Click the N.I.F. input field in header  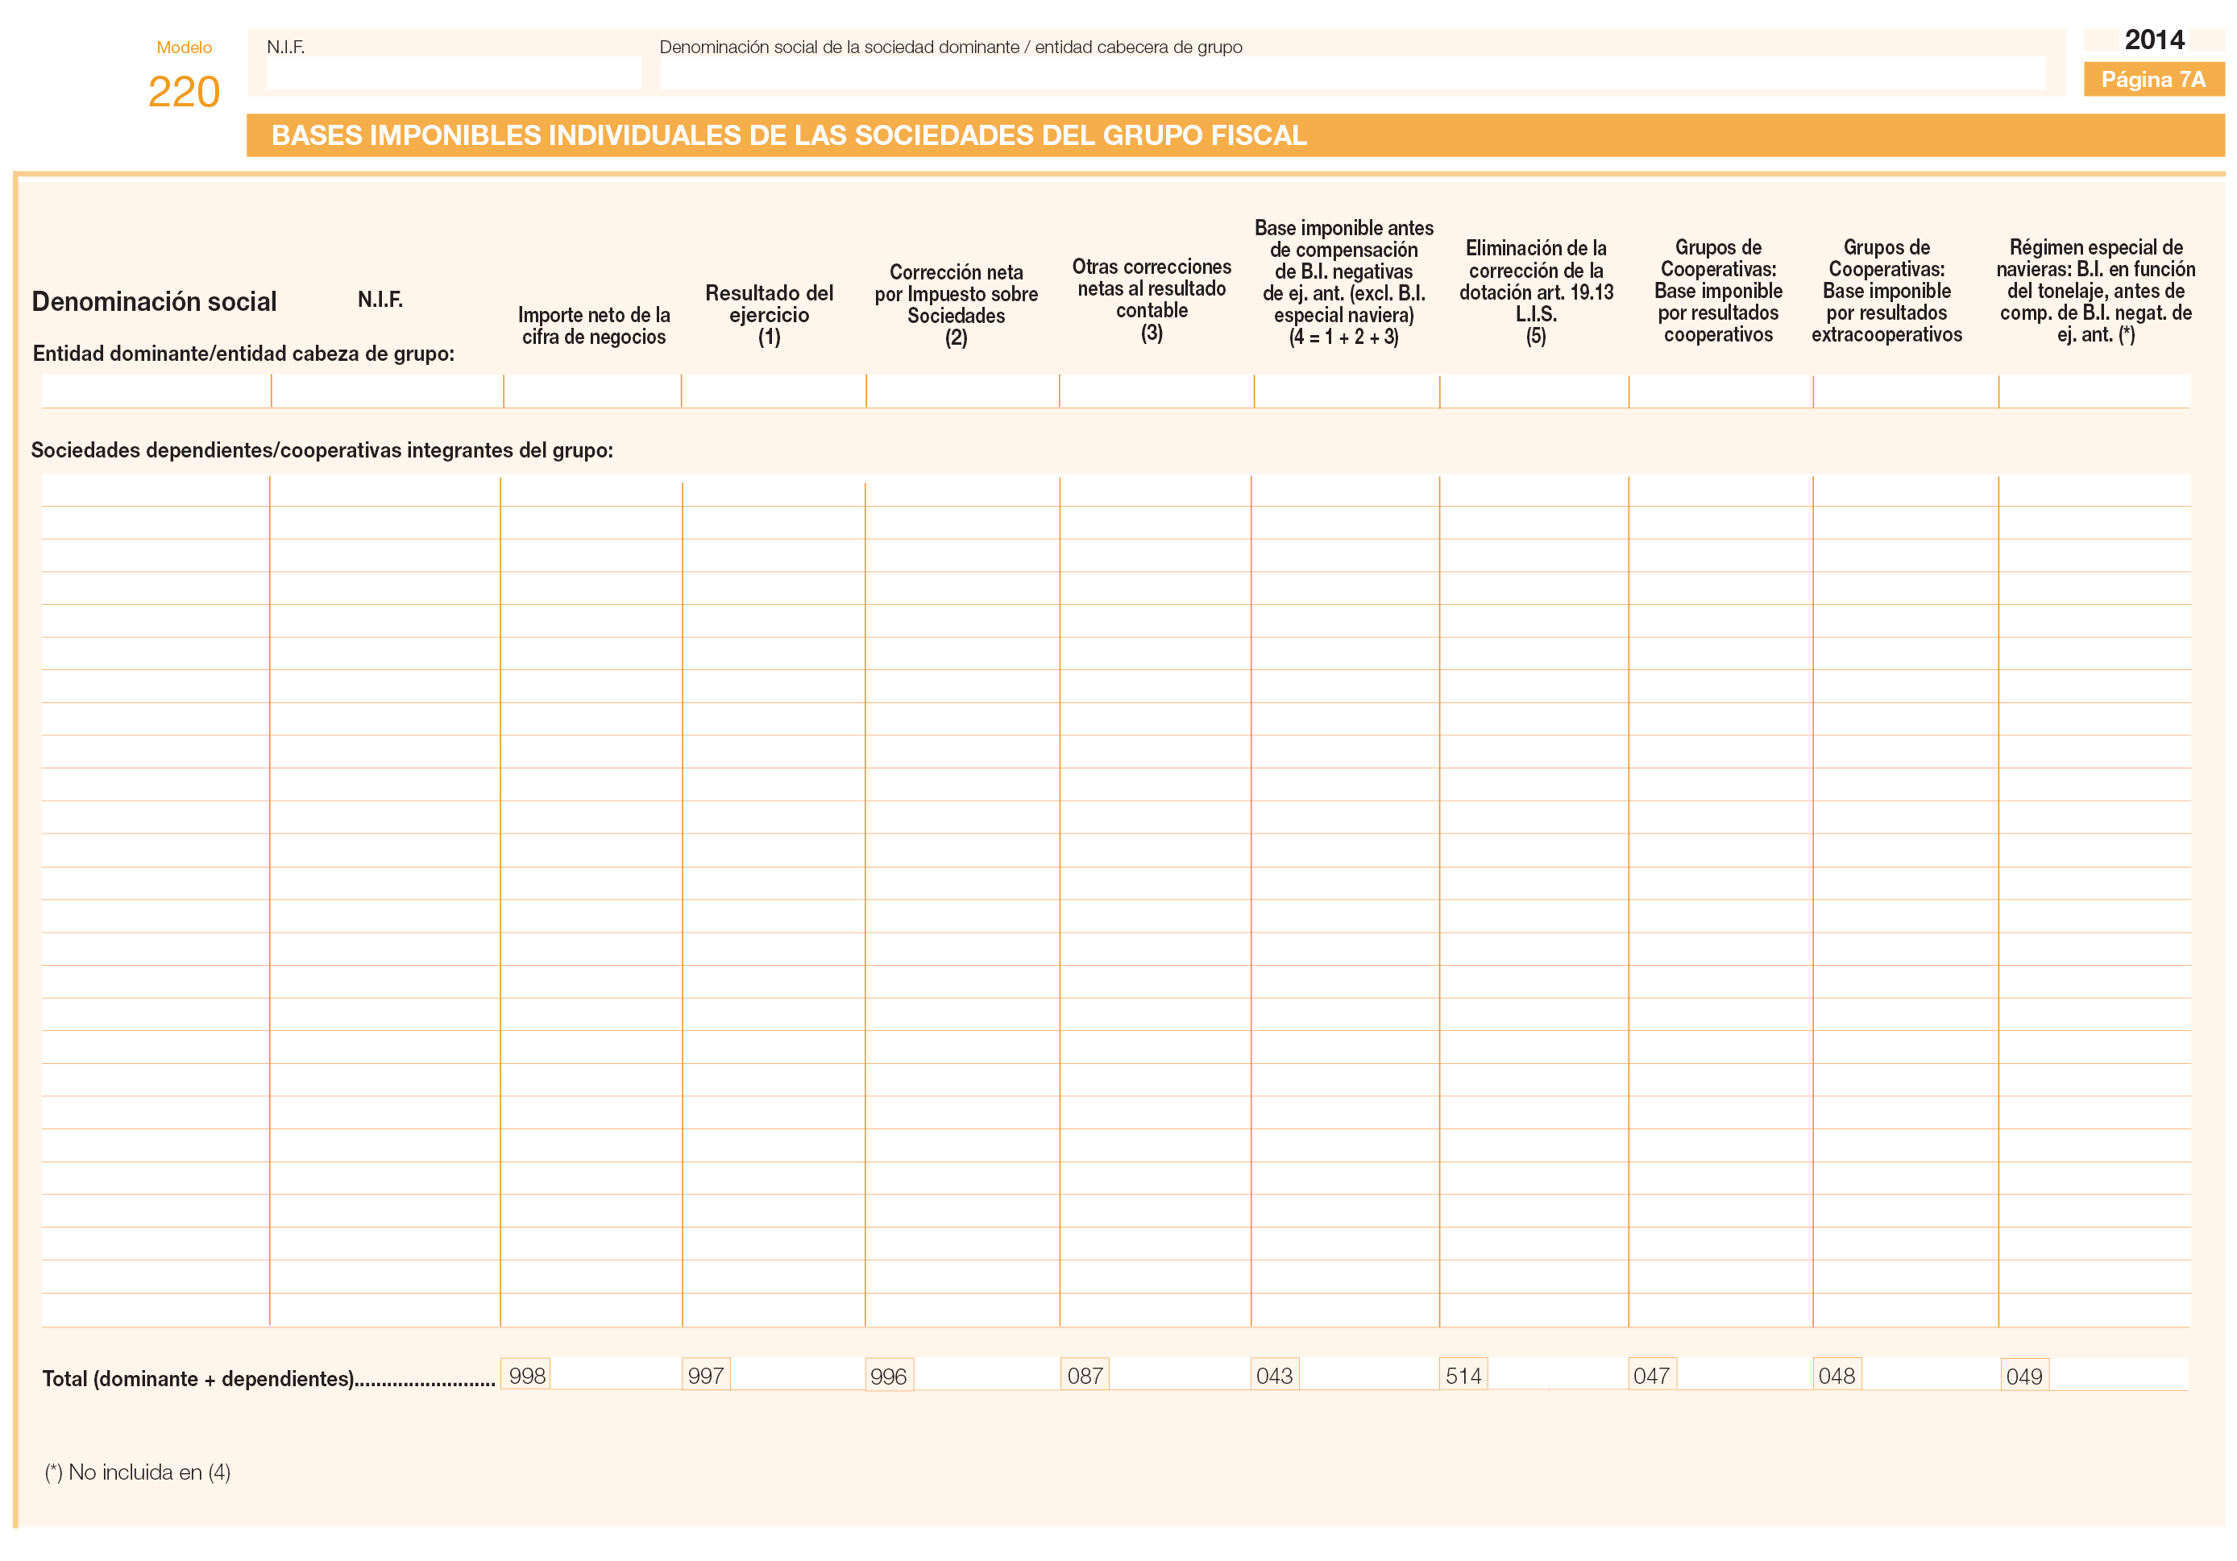click(453, 73)
